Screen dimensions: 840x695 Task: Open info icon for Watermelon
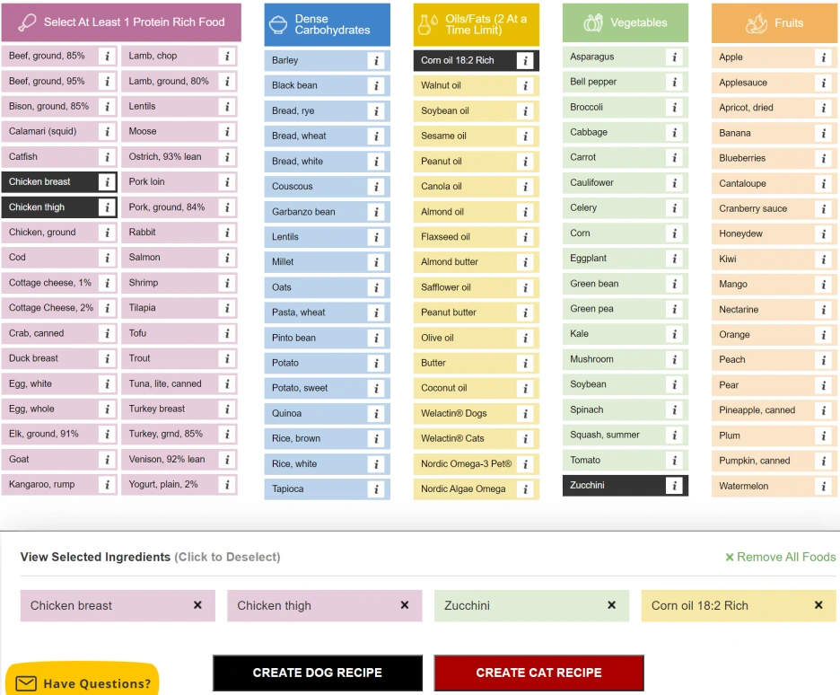point(823,486)
